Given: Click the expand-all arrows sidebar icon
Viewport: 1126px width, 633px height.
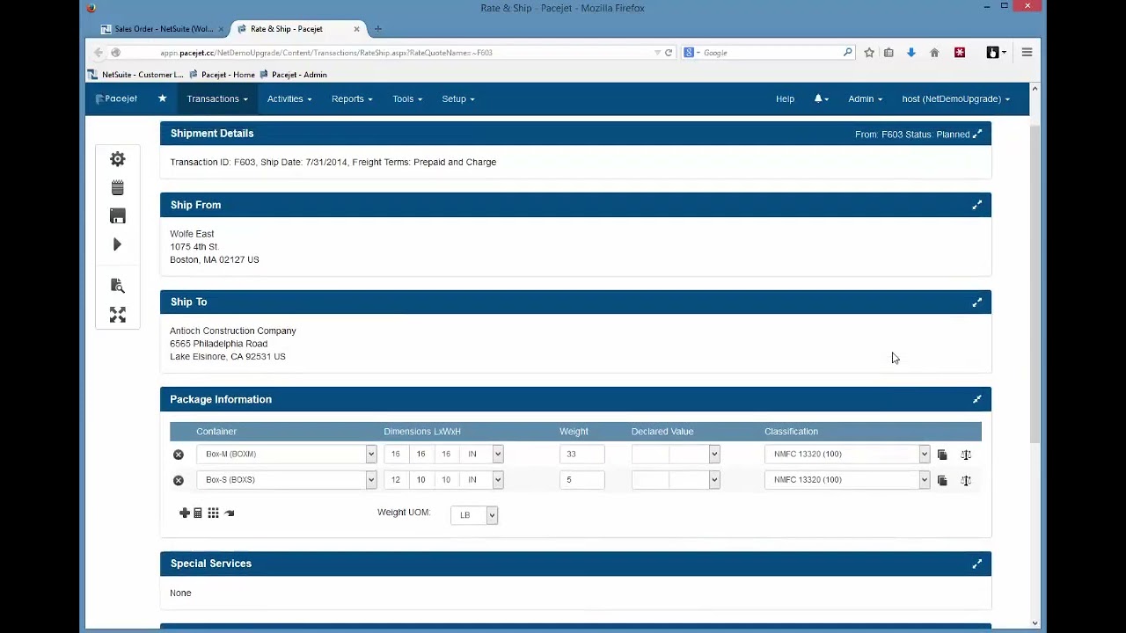Looking at the screenshot, I should [x=117, y=315].
